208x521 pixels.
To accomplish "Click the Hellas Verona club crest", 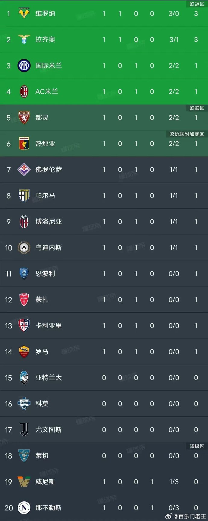I will [x=24, y=13].
